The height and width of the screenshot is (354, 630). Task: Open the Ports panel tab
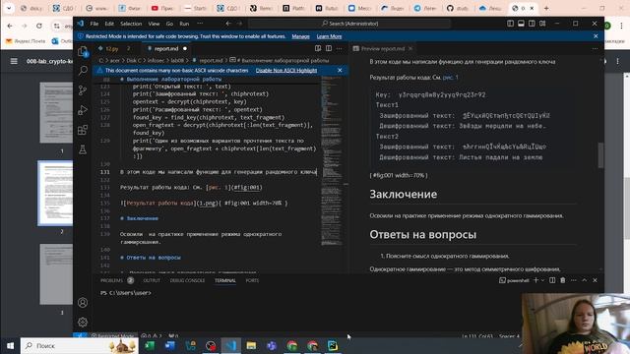(x=252, y=280)
